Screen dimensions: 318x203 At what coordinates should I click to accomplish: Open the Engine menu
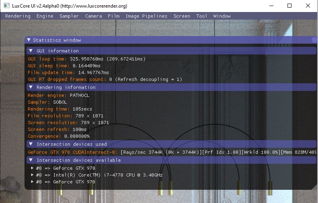(x=45, y=16)
